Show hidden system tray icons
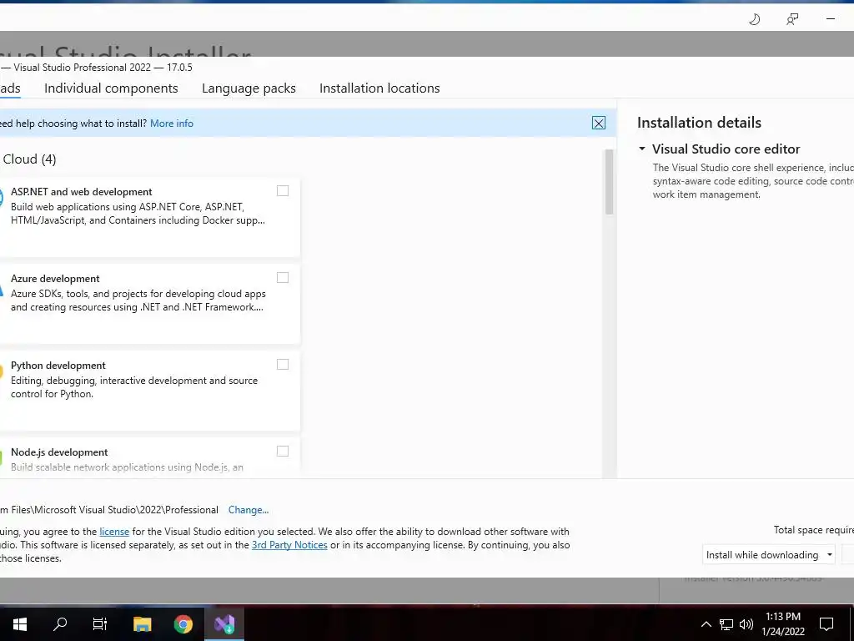This screenshot has height=641, width=854. coord(706,624)
